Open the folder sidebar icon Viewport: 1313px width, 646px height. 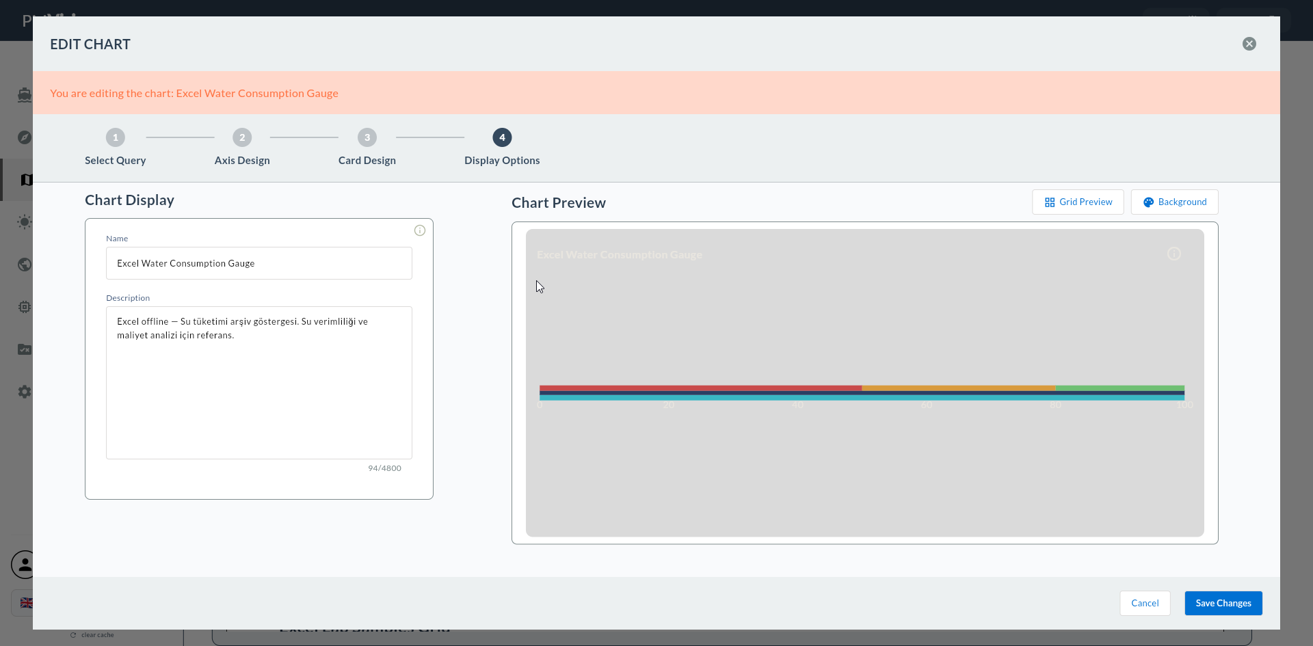point(25,349)
